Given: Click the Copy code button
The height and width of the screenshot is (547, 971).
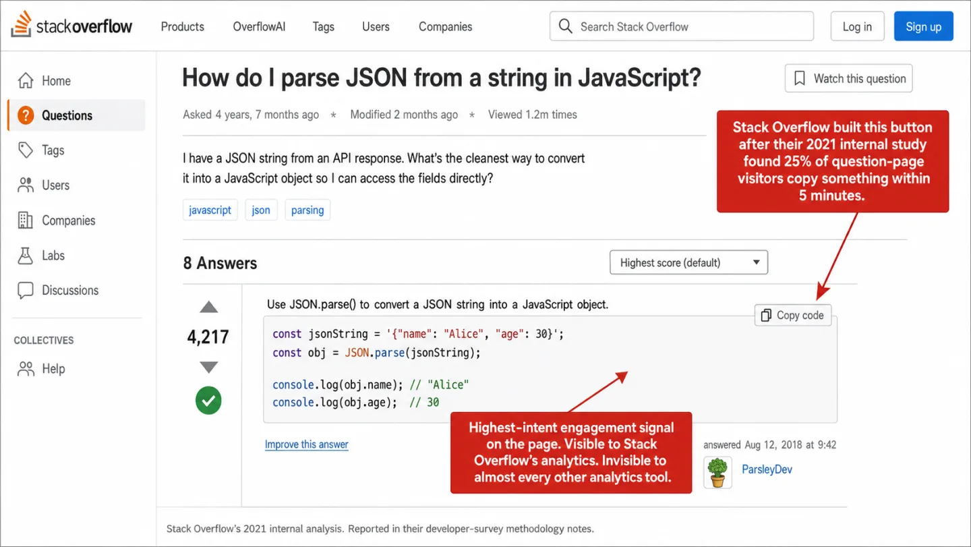Looking at the screenshot, I should pos(793,315).
